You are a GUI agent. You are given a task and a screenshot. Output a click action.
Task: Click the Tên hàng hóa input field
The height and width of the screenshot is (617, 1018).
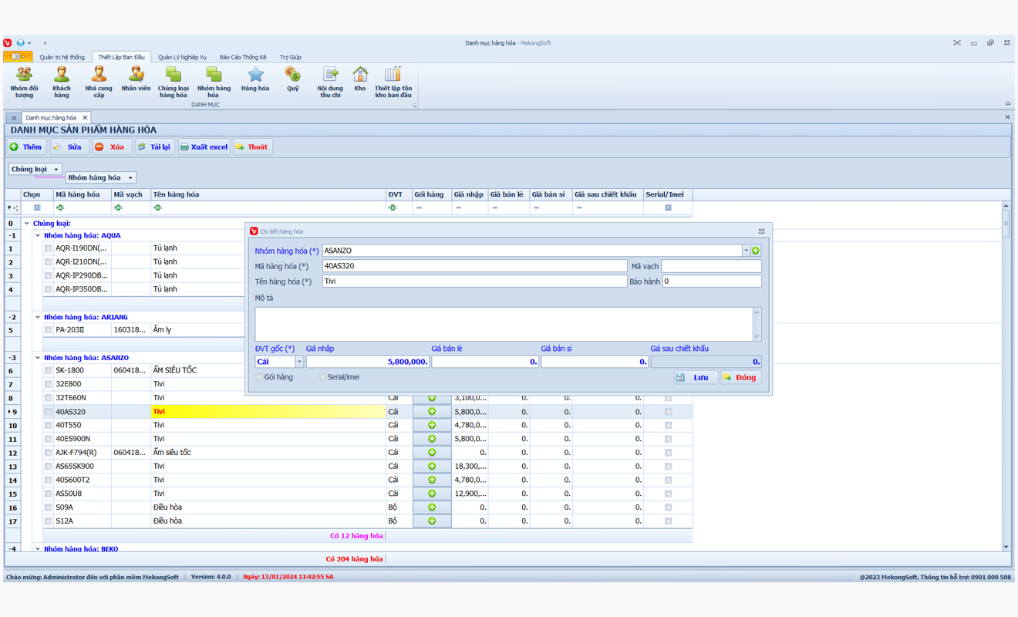click(x=474, y=282)
